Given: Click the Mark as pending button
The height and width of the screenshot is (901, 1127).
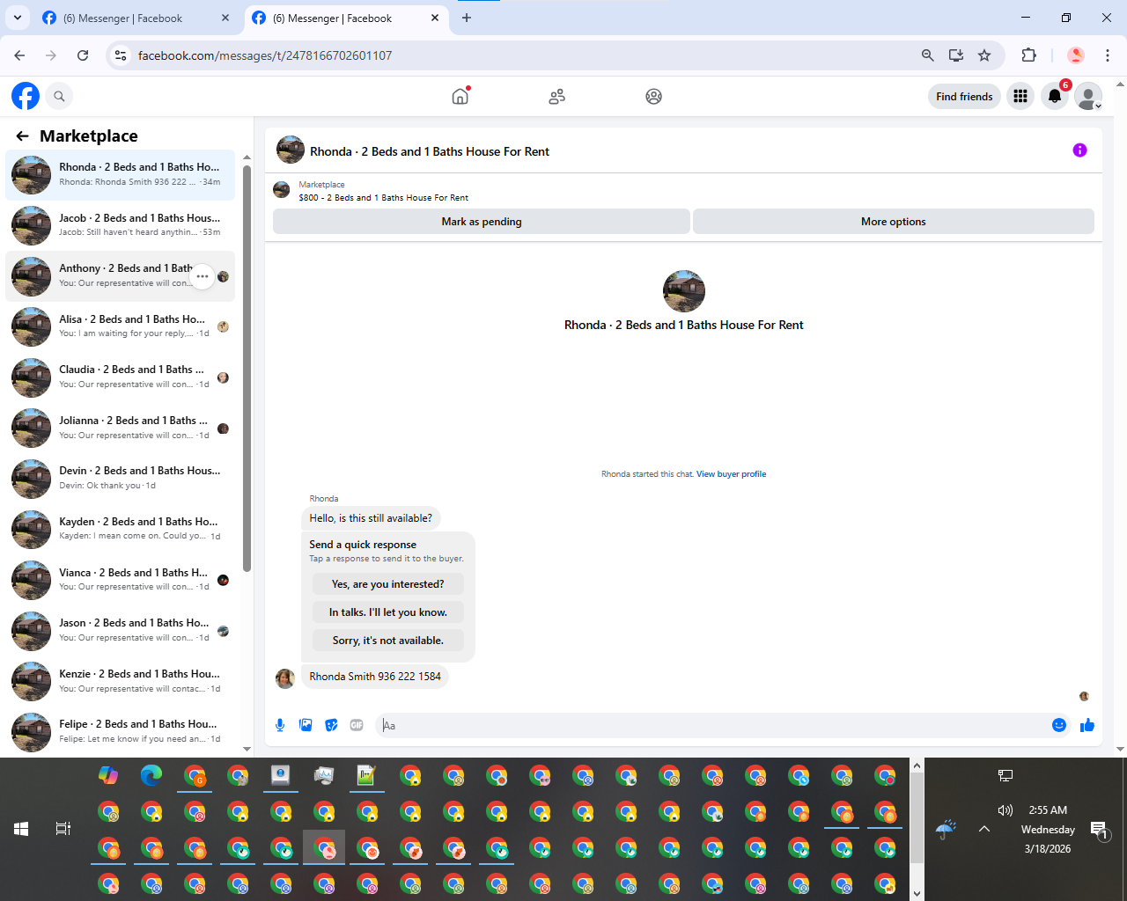Looking at the screenshot, I should coord(482,222).
